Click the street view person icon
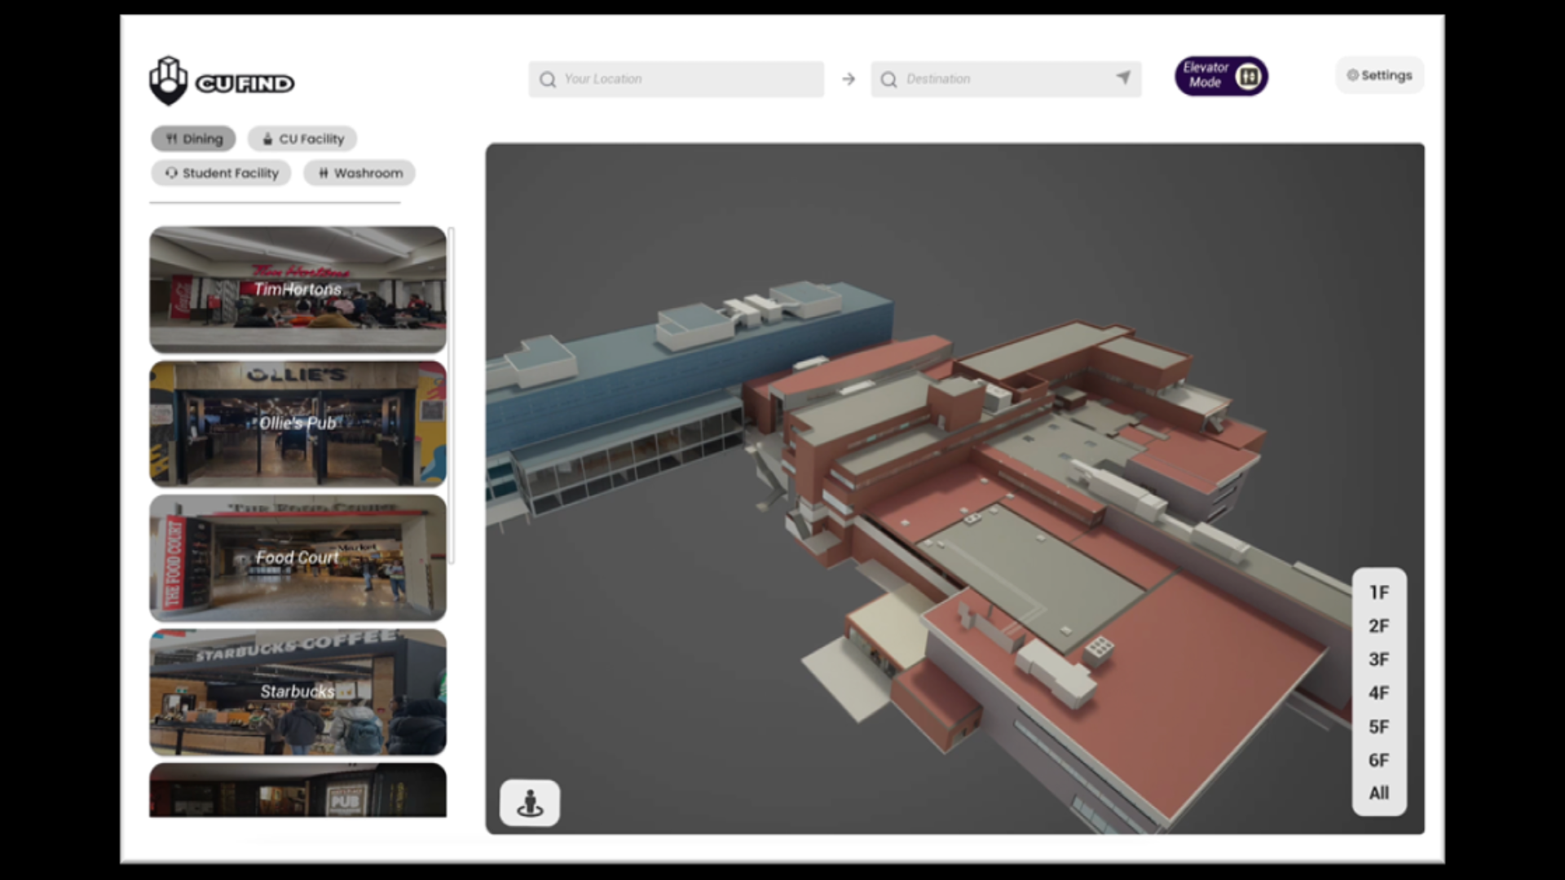 (530, 803)
